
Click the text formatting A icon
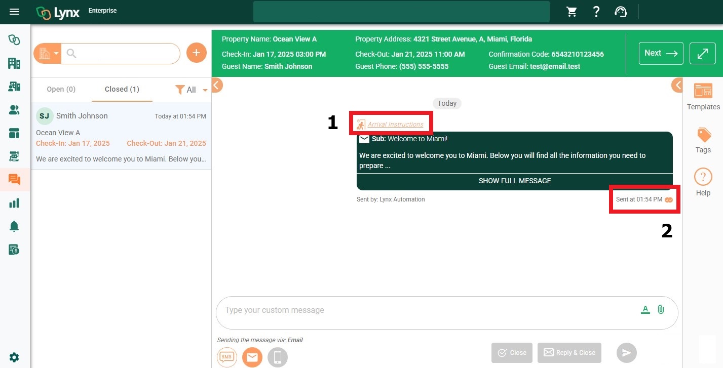(645, 310)
